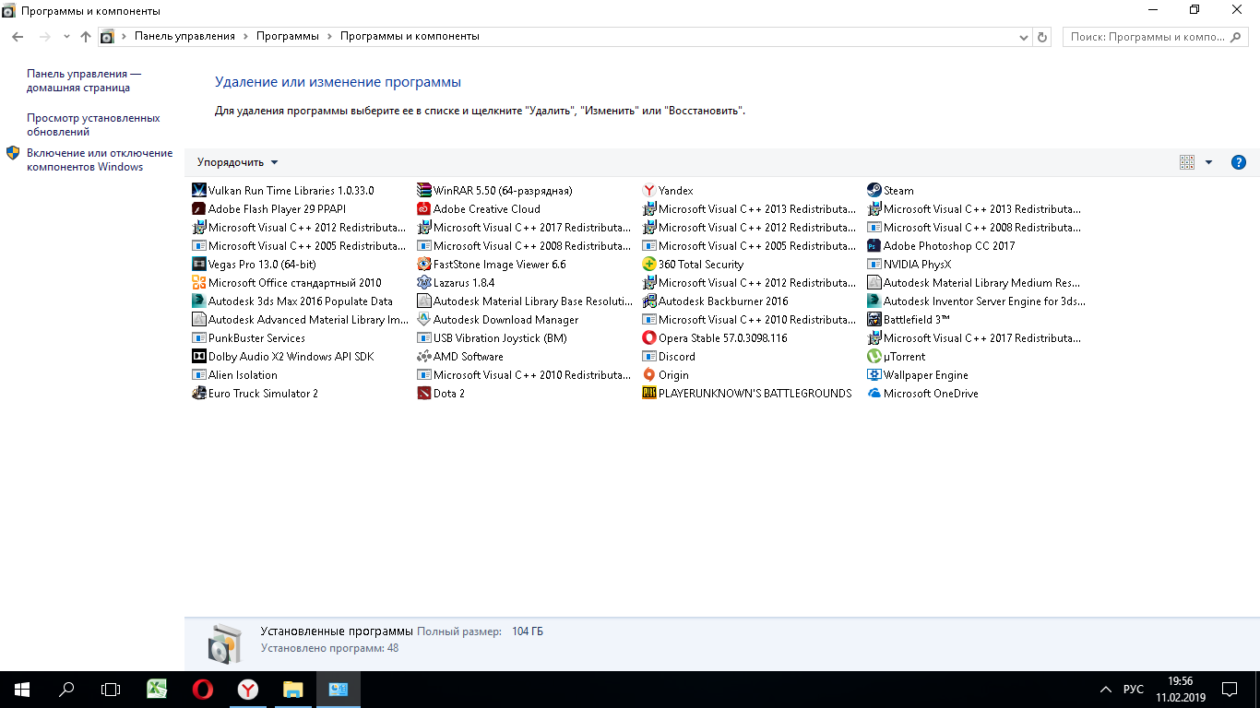Click Панель управления breadcrumb
Viewport: 1260px width, 708px height.
coord(184,37)
